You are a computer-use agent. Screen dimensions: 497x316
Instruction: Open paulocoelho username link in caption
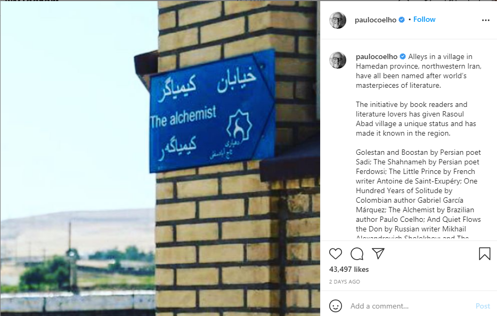click(377, 57)
